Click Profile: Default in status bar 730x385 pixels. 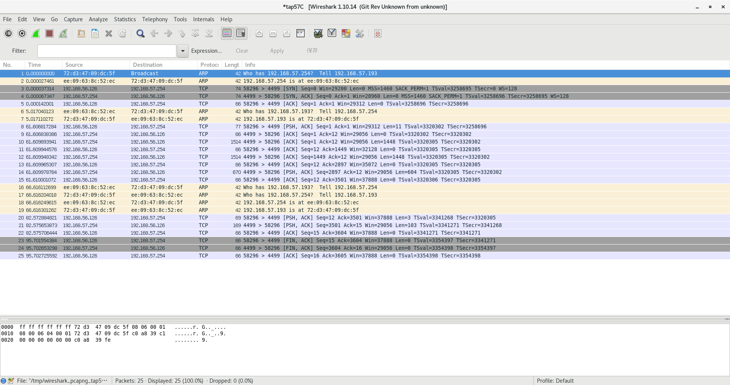click(555, 380)
